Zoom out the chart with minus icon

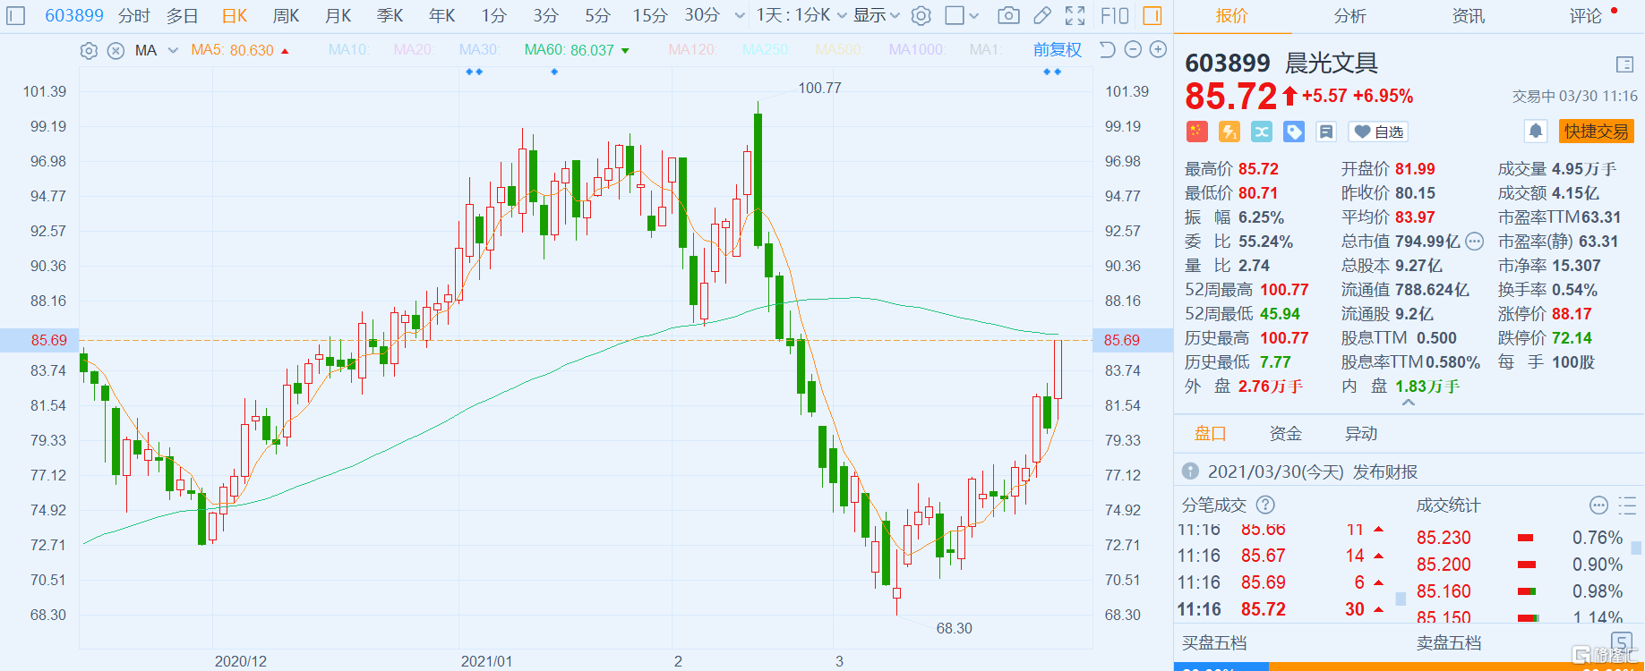[1133, 50]
